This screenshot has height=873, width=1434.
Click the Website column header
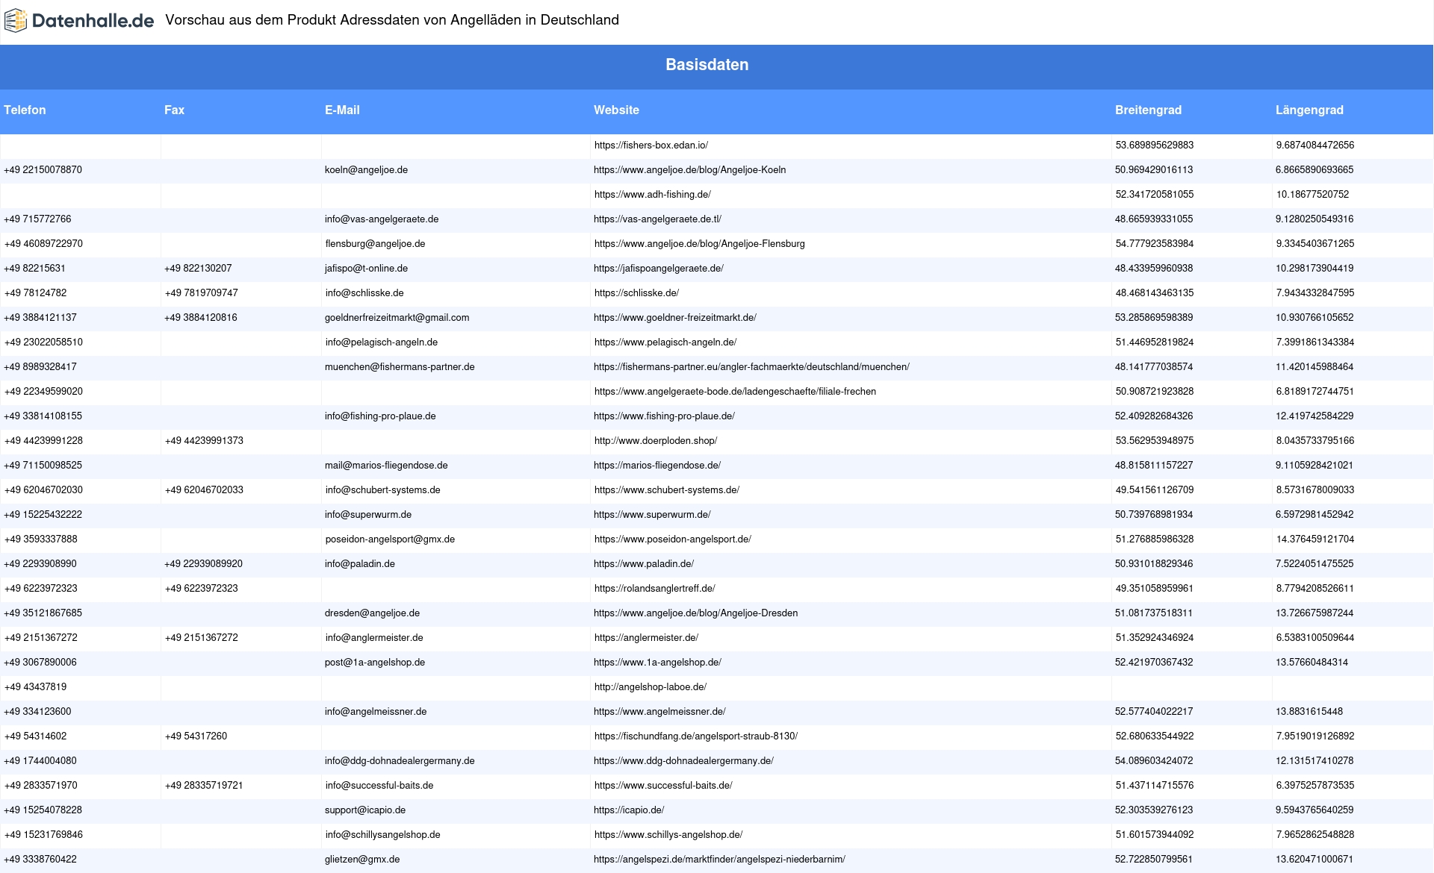616,110
